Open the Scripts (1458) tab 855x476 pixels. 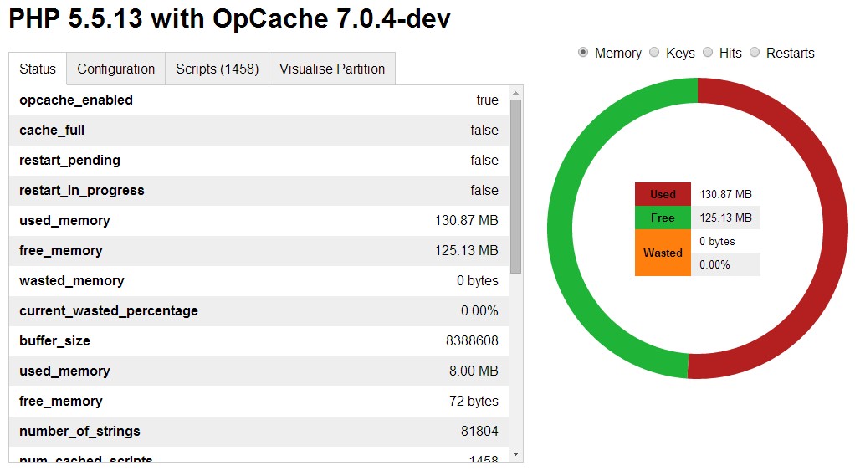(x=217, y=69)
